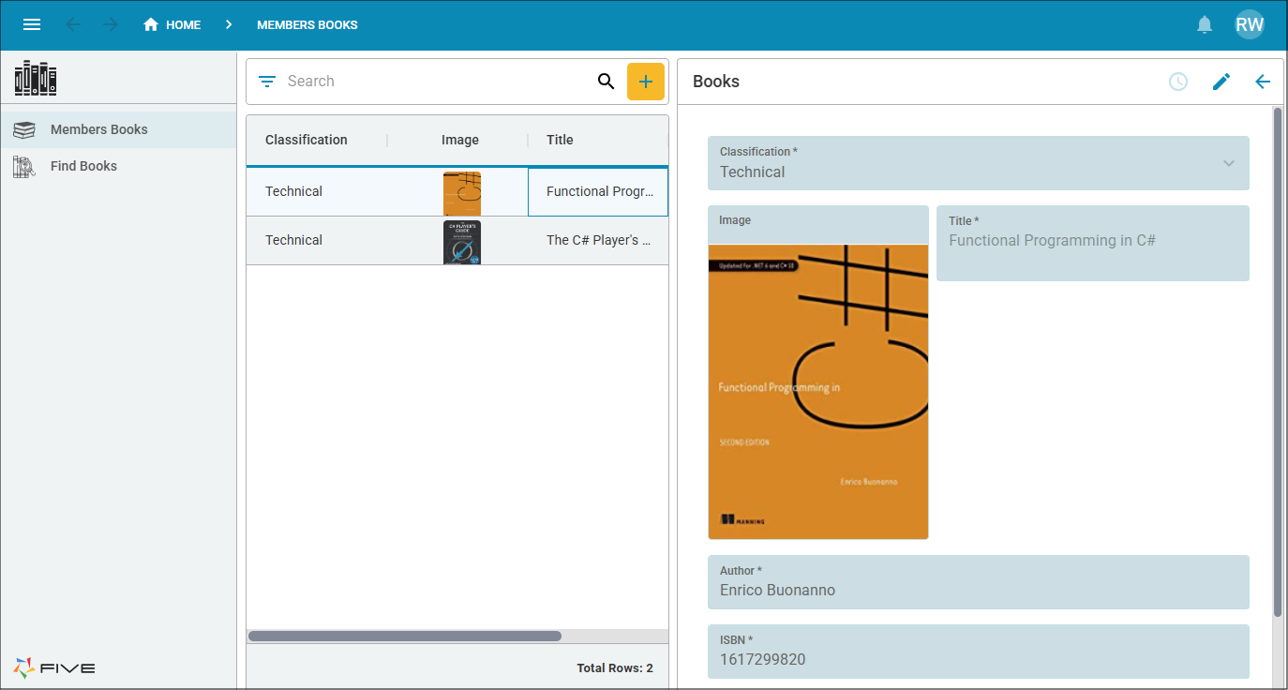Close the Books form with the back arrow
Screen dimensions: 1288x690
[x=1263, y=82]
